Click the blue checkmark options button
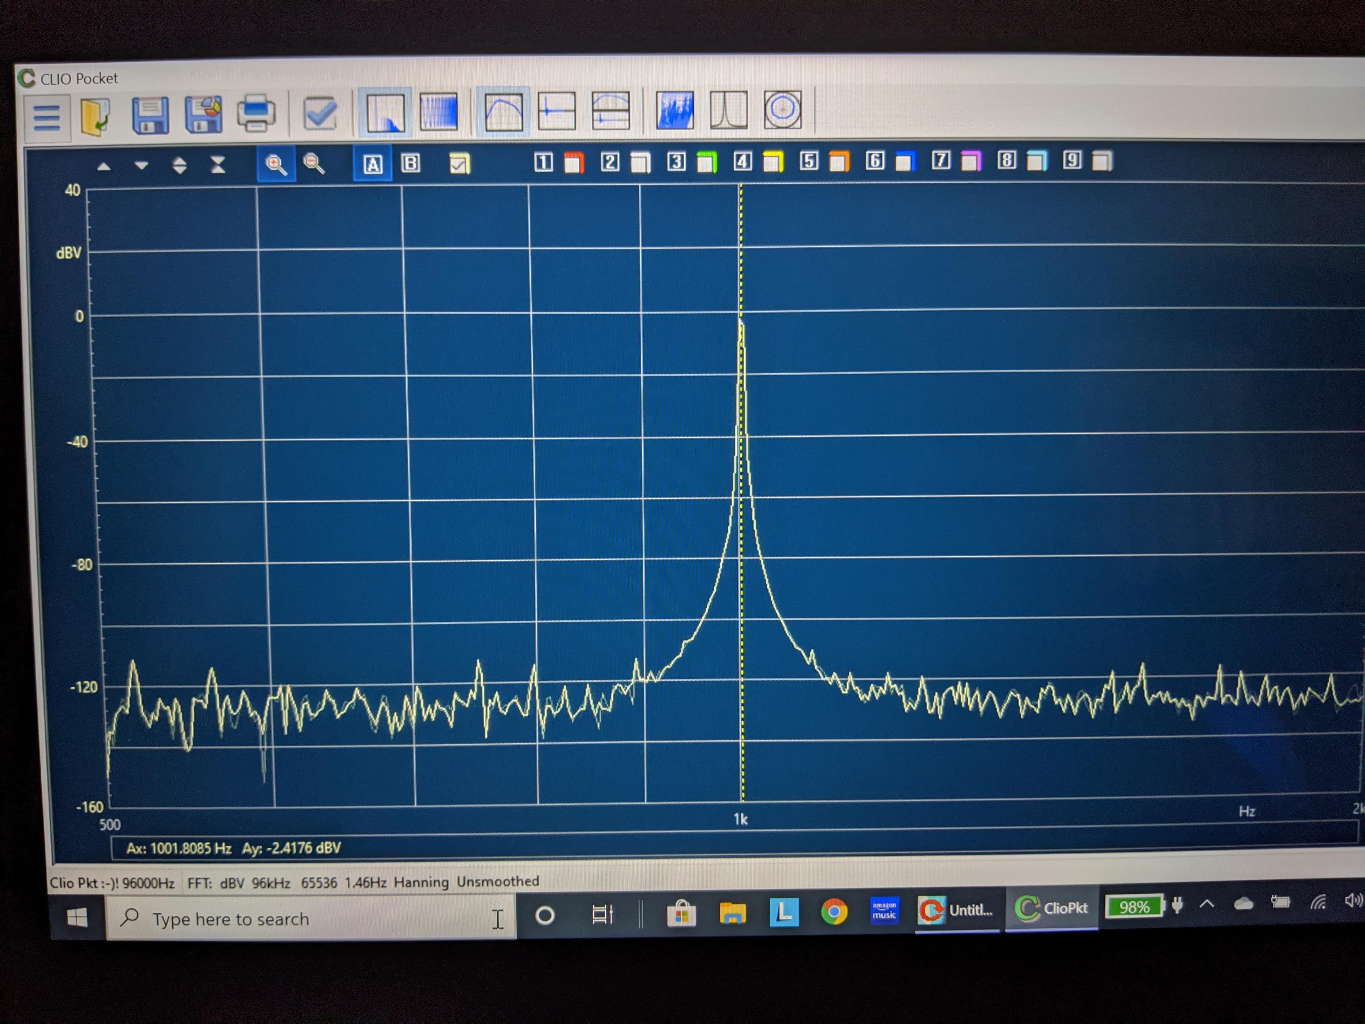1365x1024 pixels. pyautogui.click(x=320, y=113)
